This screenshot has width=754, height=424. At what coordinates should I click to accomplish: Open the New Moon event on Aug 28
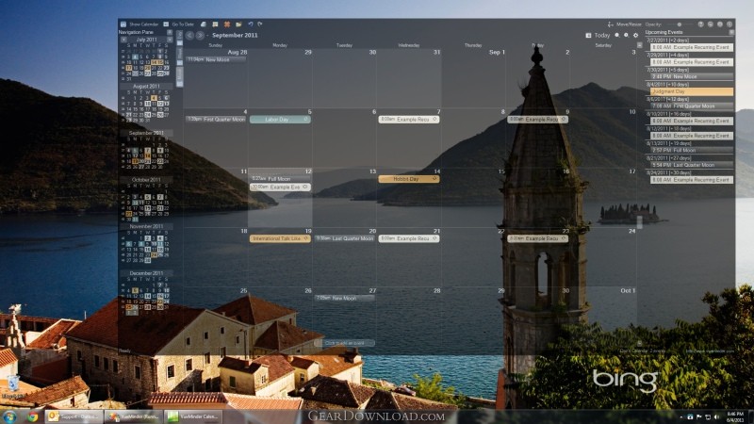(216, 59)
